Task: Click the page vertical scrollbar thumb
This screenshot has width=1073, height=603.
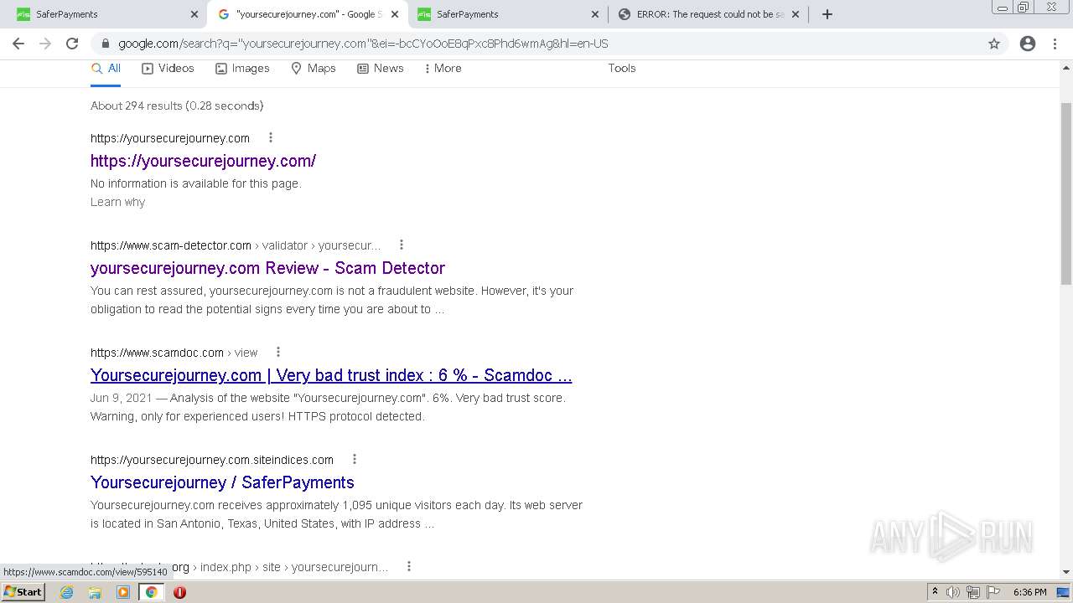Action: tap(1066, 193)
